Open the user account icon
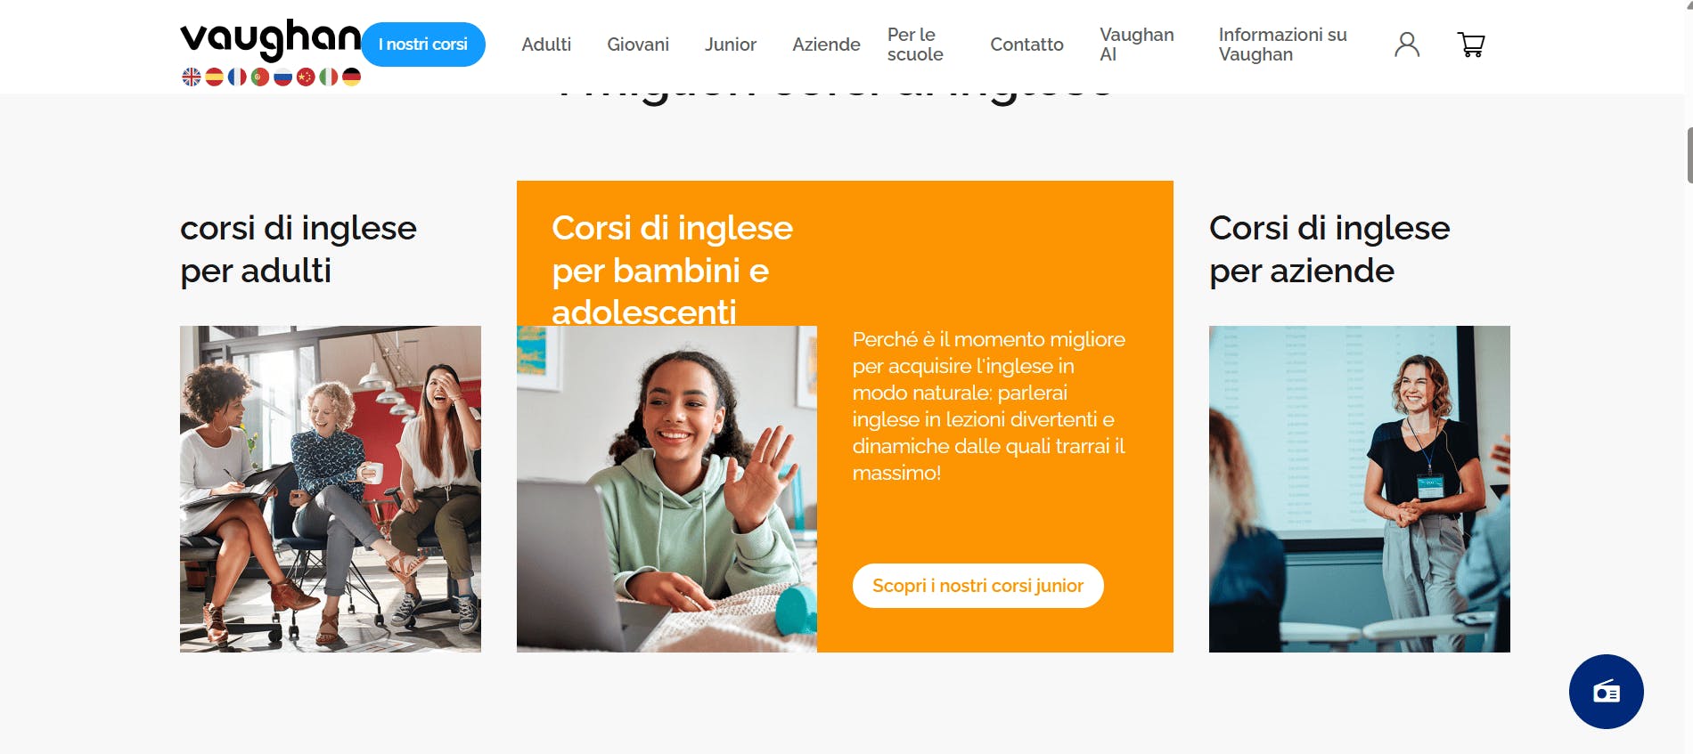This screenshot has height=754, width=1693. 1407,45
